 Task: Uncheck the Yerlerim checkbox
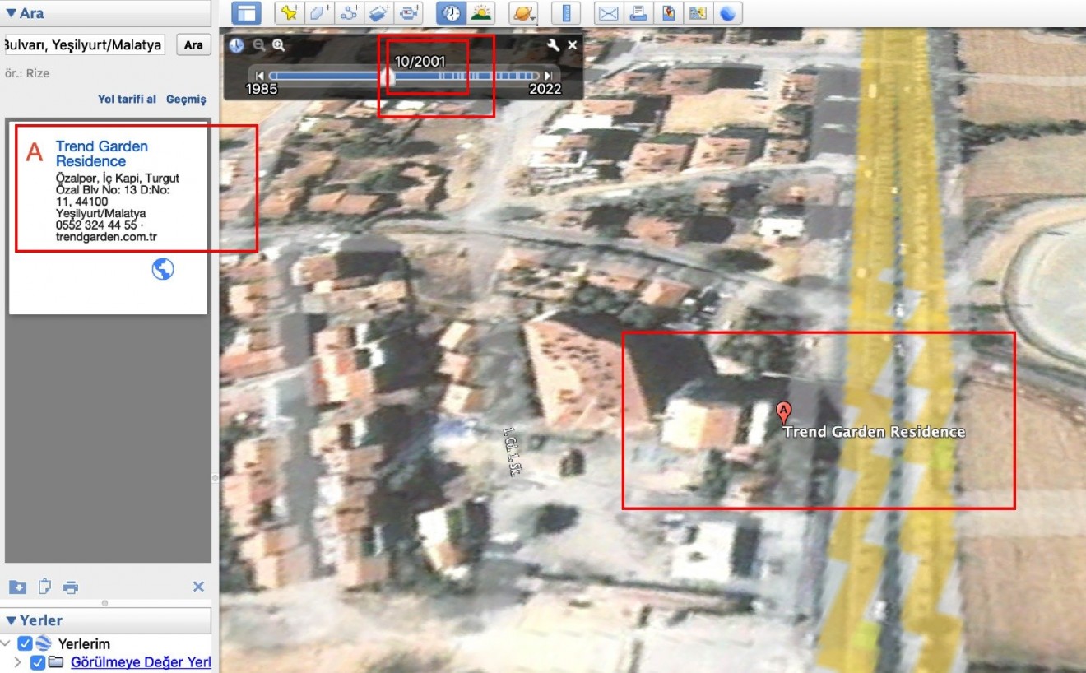point(25,643)
